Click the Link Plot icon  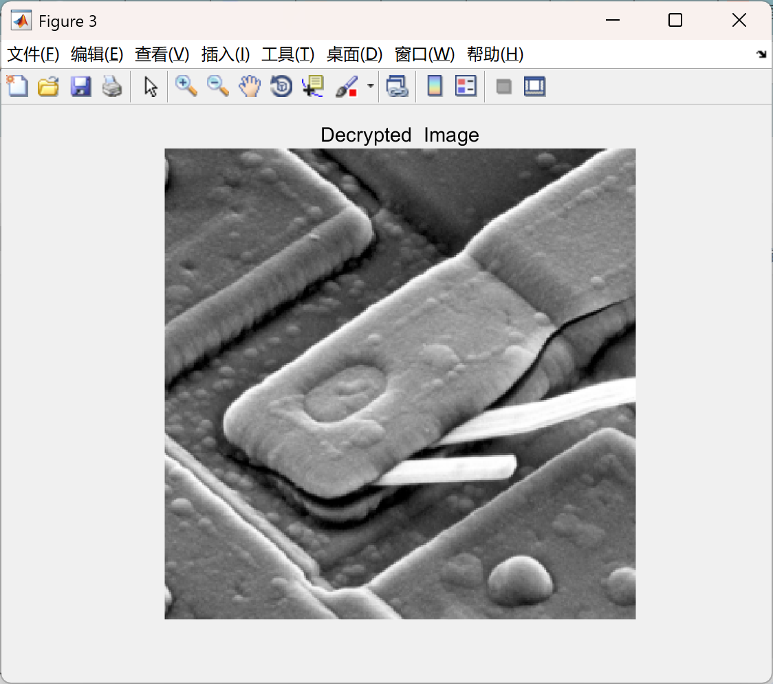[398, 86]
